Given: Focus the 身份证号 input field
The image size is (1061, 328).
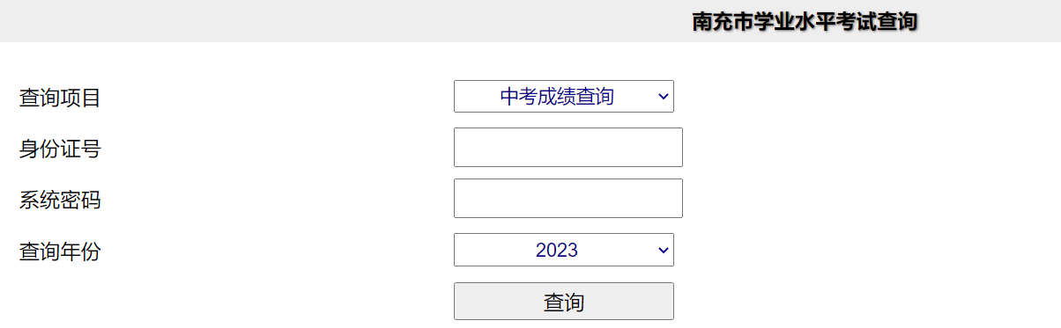Looking at the screenshot, I should [x=568, y=147].
